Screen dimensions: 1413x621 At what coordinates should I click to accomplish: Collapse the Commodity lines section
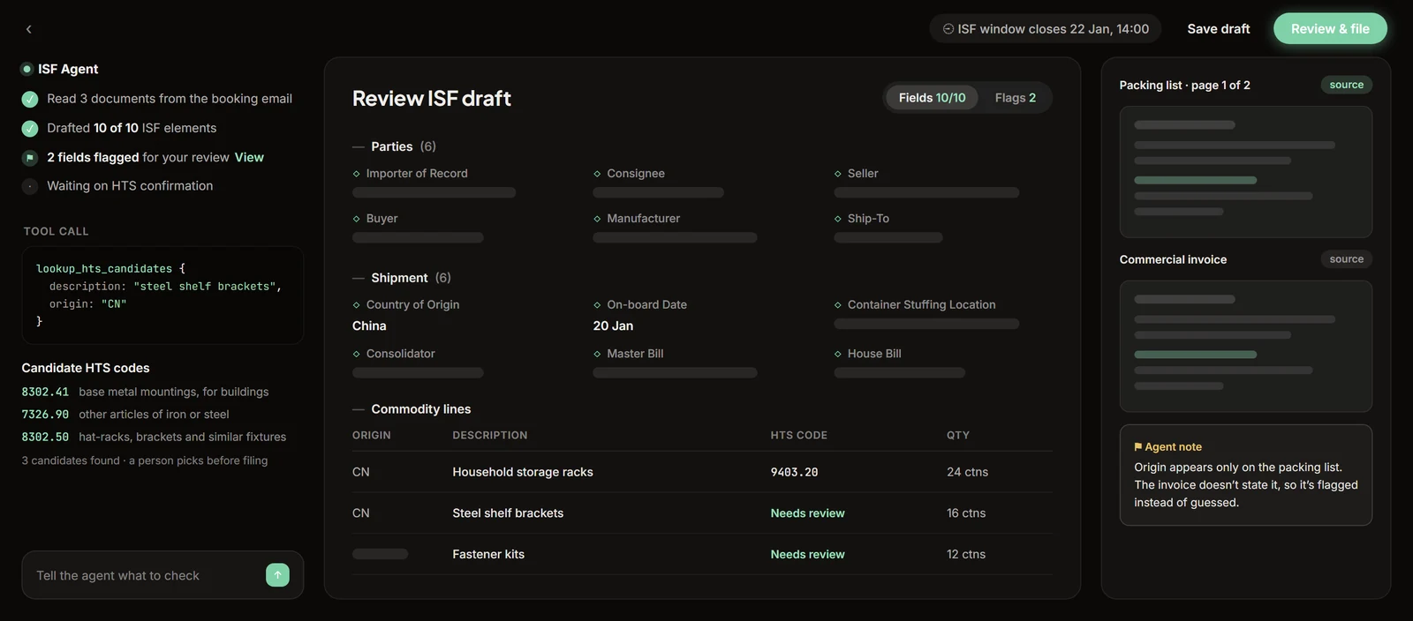coord(358,409)
